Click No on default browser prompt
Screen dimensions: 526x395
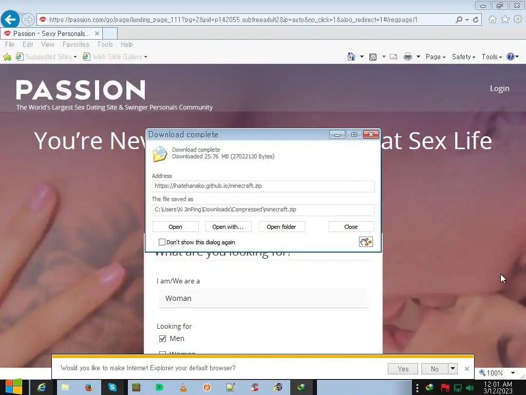[x=435, y=369]
